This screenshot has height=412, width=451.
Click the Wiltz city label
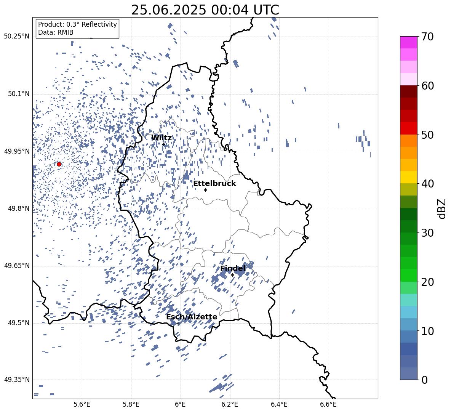tap(162, 138)
